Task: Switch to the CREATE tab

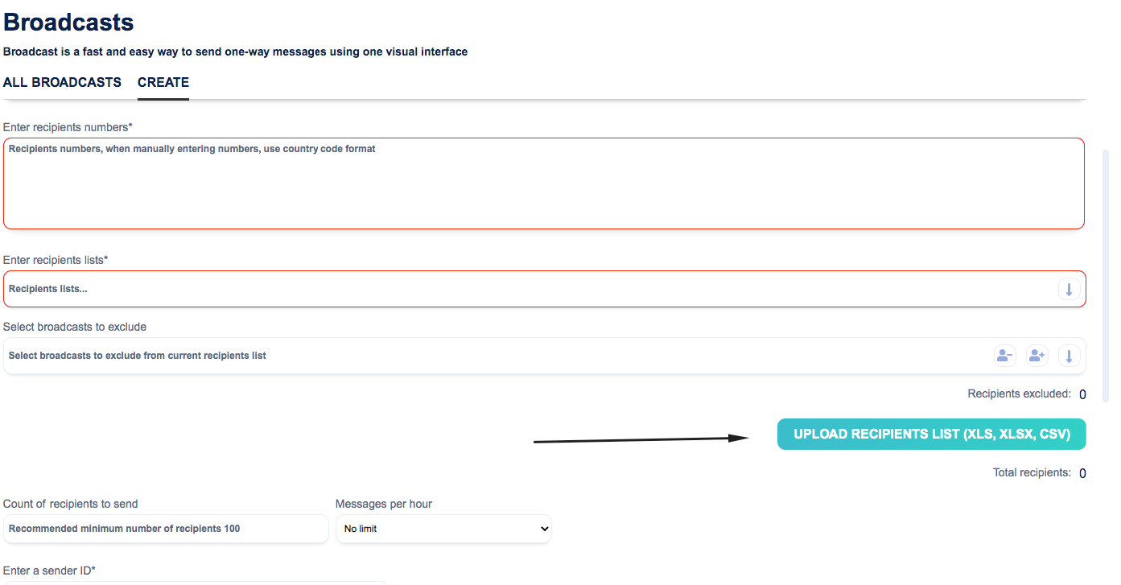Action: [163, 82]
